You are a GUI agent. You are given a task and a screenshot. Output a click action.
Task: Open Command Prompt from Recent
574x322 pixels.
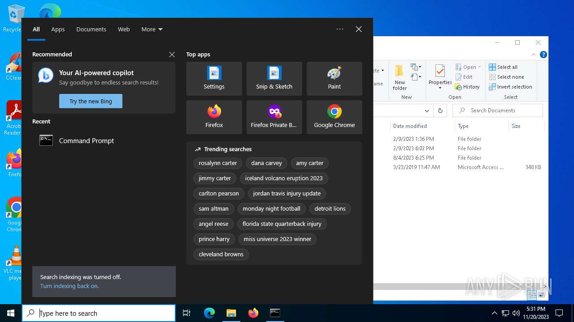[104, 140]
